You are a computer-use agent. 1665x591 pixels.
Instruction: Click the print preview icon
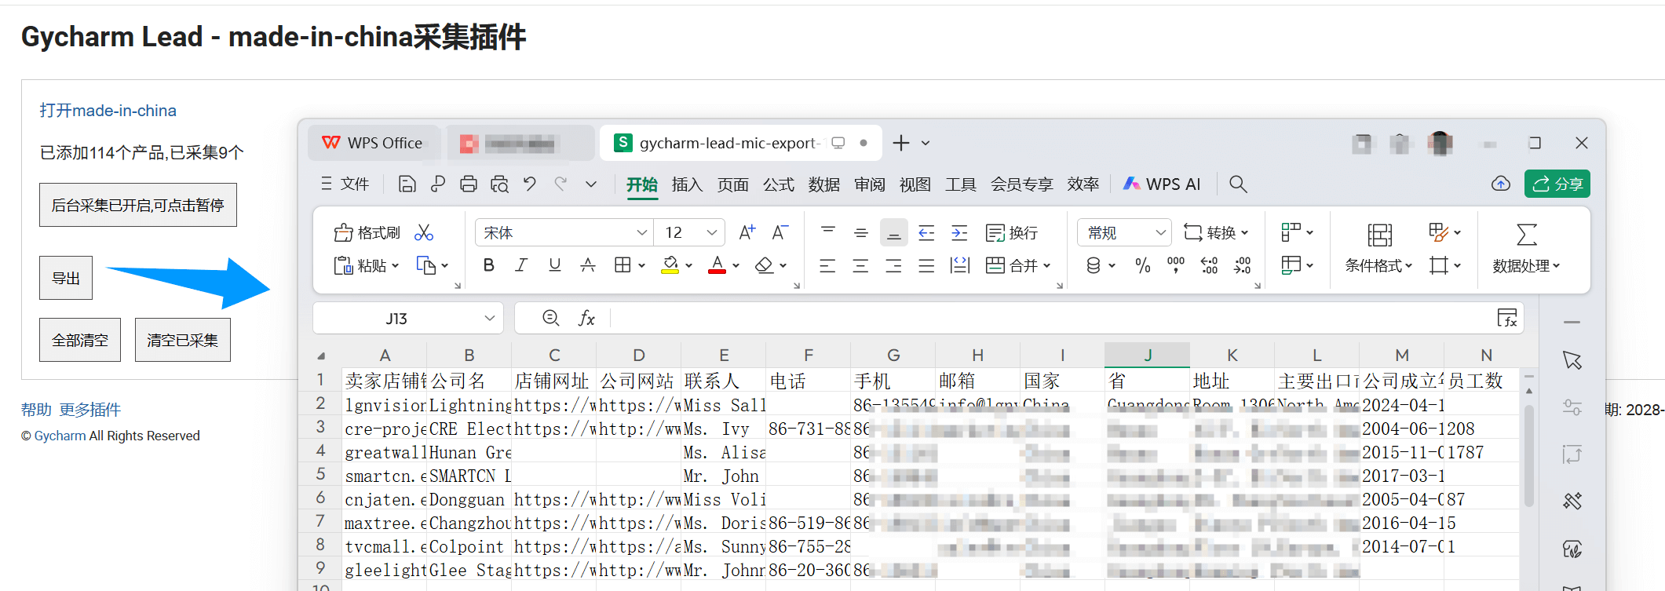tap(499, 184)
